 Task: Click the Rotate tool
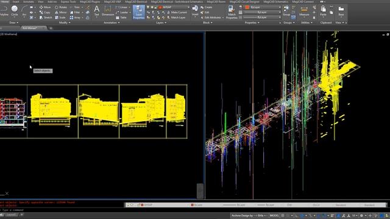tap(61, 7)
